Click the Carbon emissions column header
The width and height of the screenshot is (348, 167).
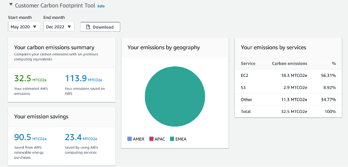point(289,64)
